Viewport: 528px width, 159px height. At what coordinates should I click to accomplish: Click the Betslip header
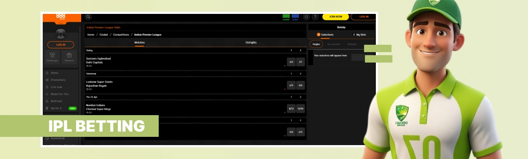341,27
